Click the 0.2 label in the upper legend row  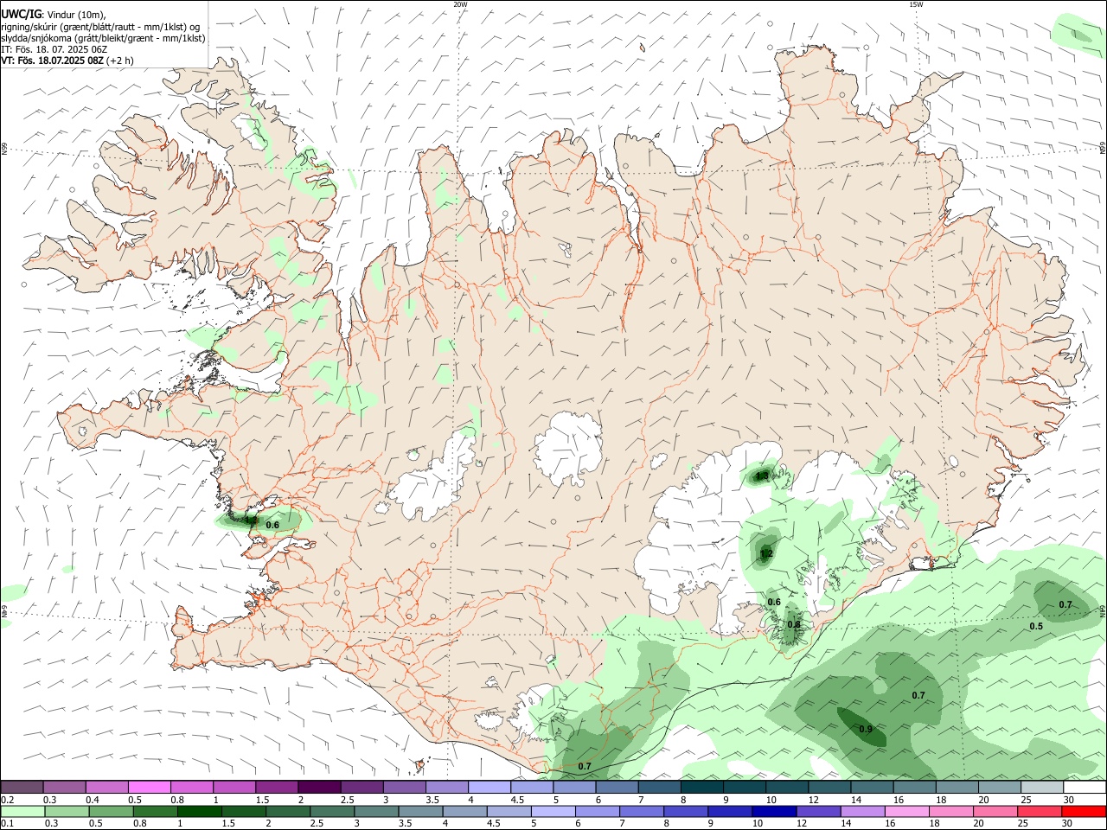[8, 800]
